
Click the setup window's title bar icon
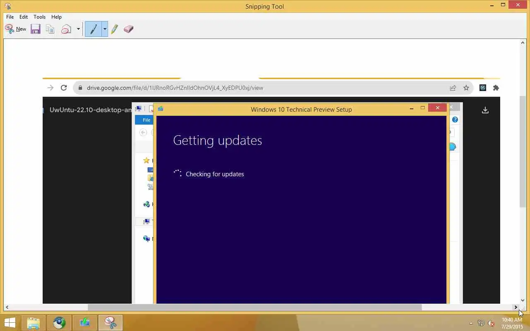click(x=161, y=109)
